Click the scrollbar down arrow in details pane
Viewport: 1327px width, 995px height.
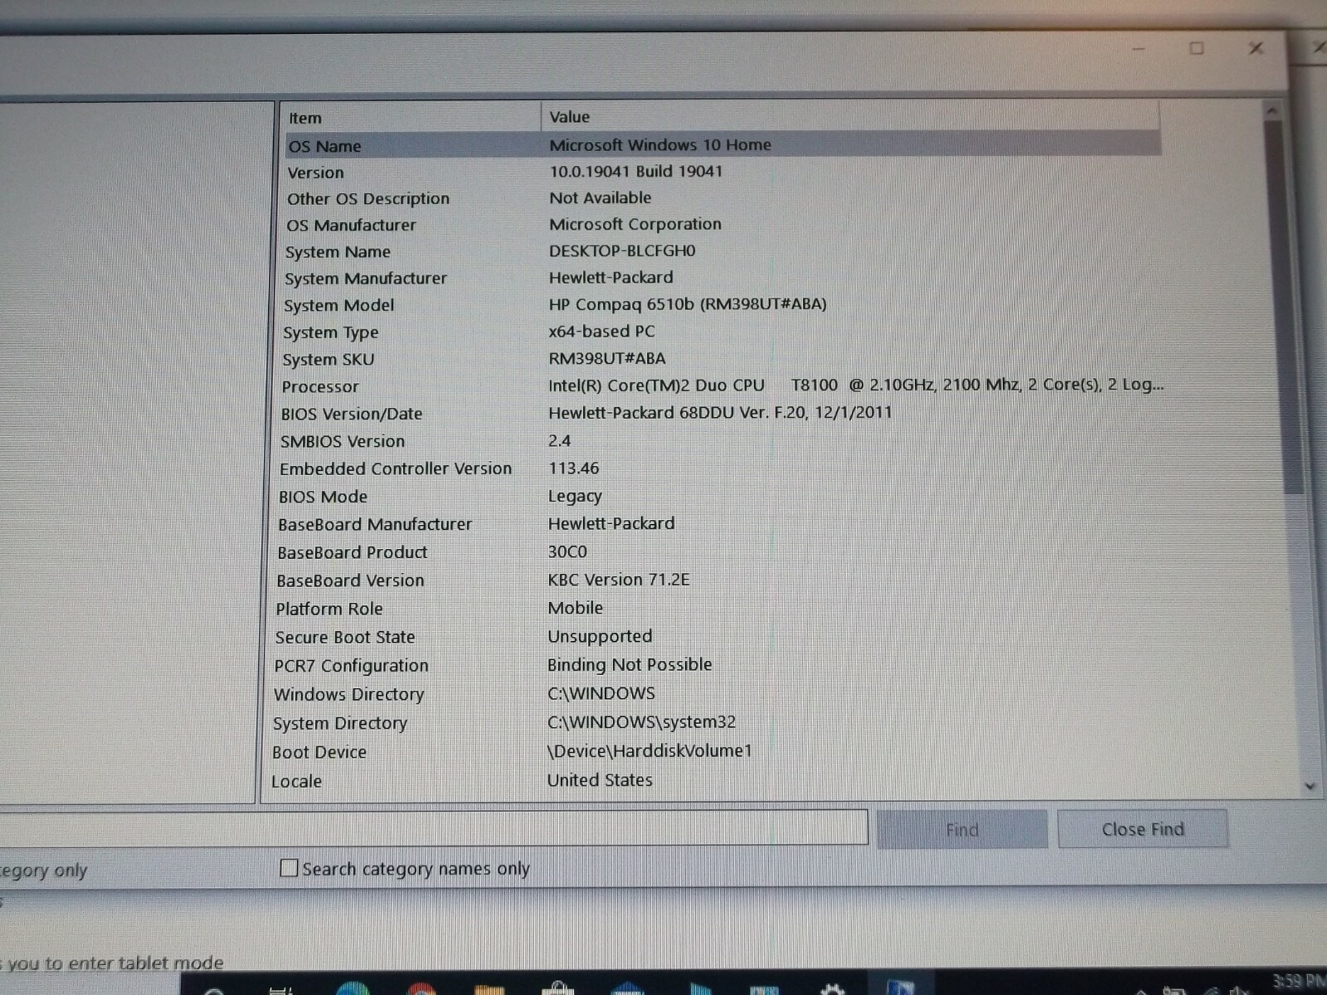(1310, 786)
